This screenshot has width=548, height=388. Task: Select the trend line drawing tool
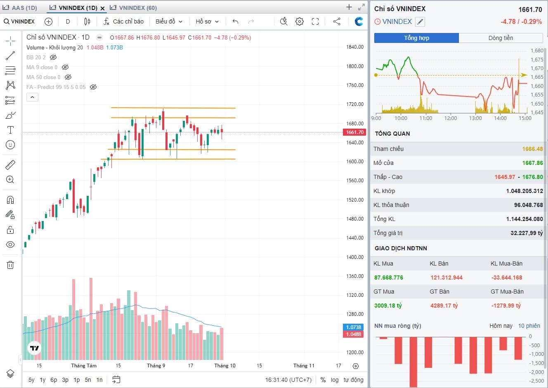click(x=10, y=56)
